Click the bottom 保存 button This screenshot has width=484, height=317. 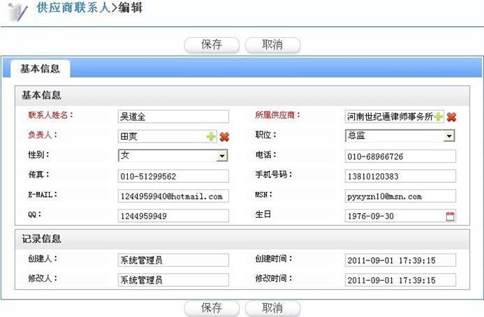pos(212,308)
